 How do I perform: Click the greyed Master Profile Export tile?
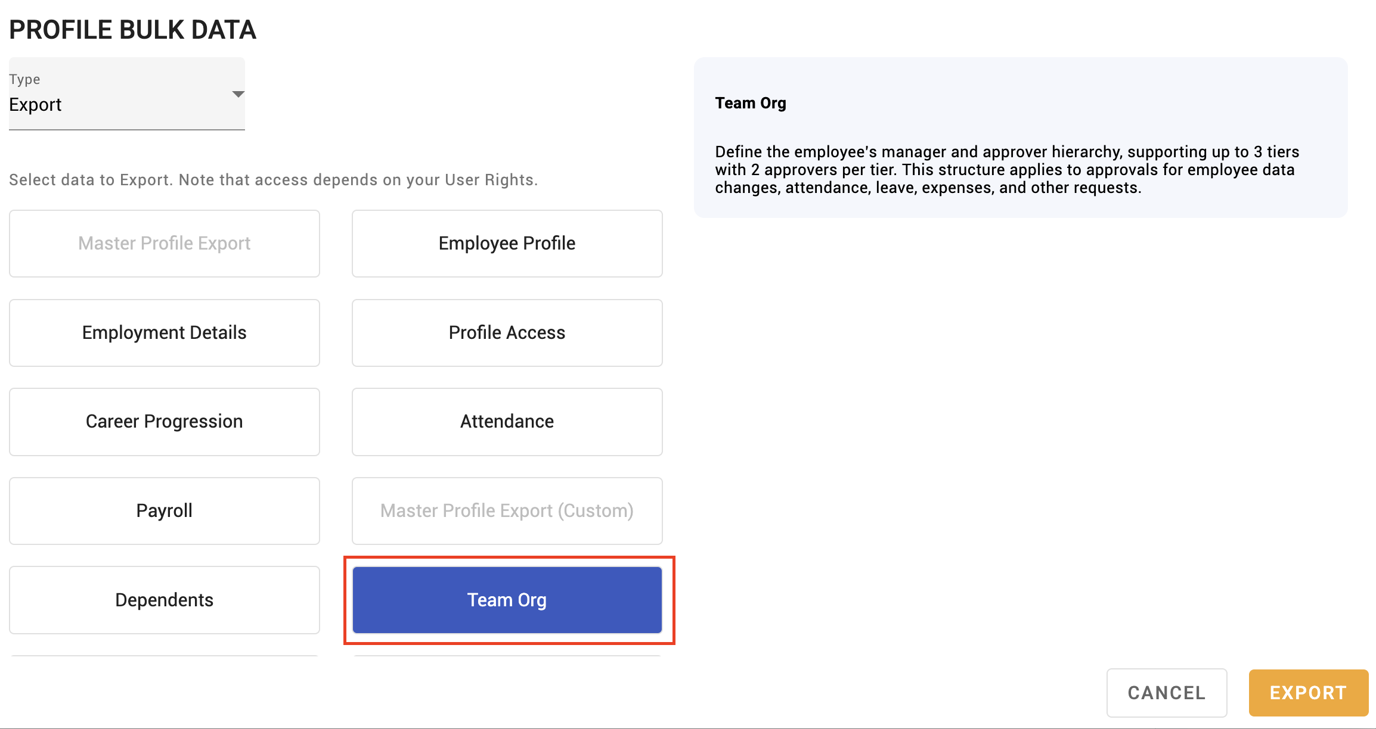tap(165, 243)
